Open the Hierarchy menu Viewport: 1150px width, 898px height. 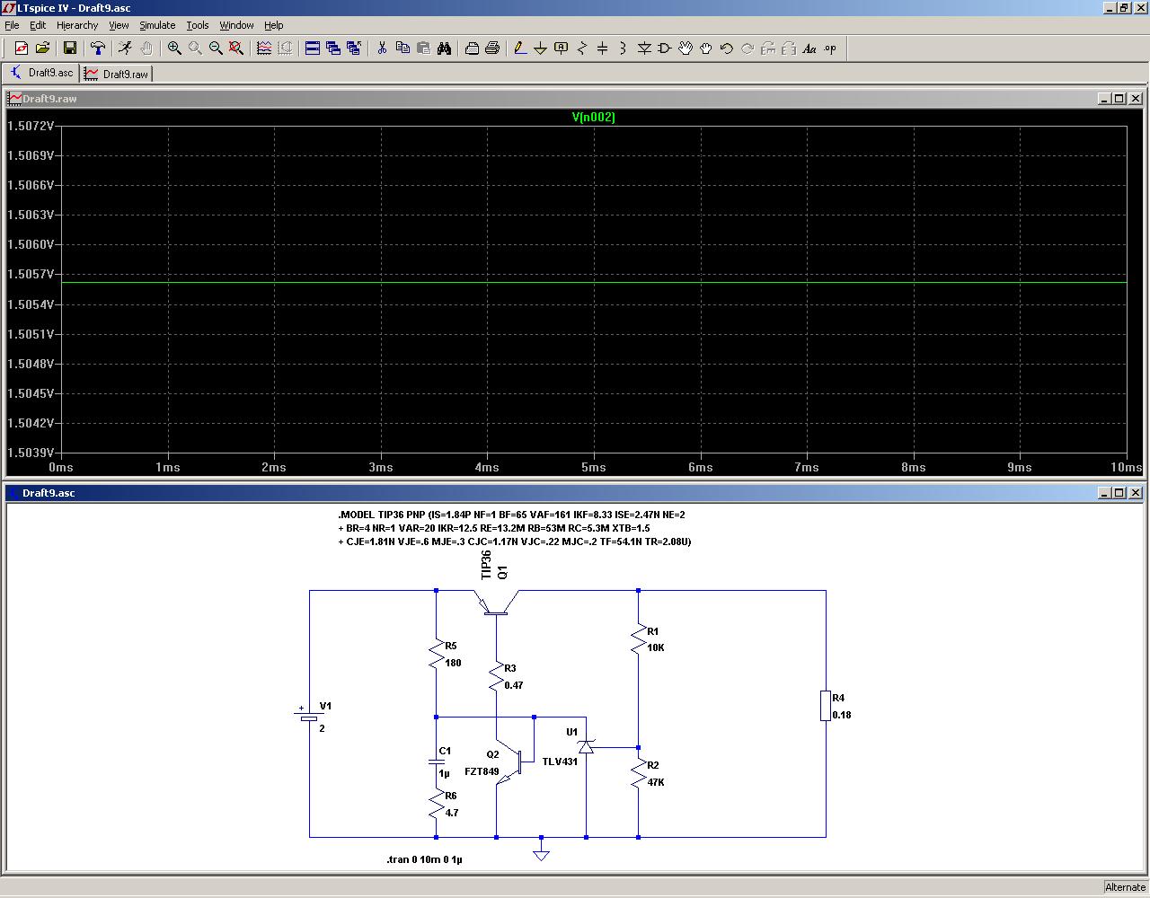click(x=77, y=25)
